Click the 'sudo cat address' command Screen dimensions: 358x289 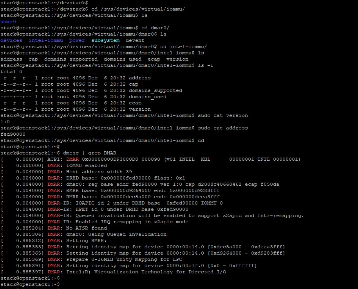[x=223, y=128]
